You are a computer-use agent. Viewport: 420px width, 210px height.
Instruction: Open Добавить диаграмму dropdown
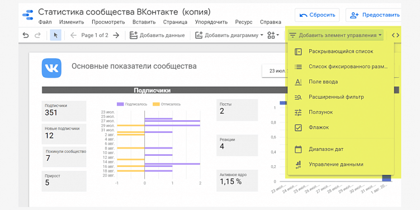[229, 35]
